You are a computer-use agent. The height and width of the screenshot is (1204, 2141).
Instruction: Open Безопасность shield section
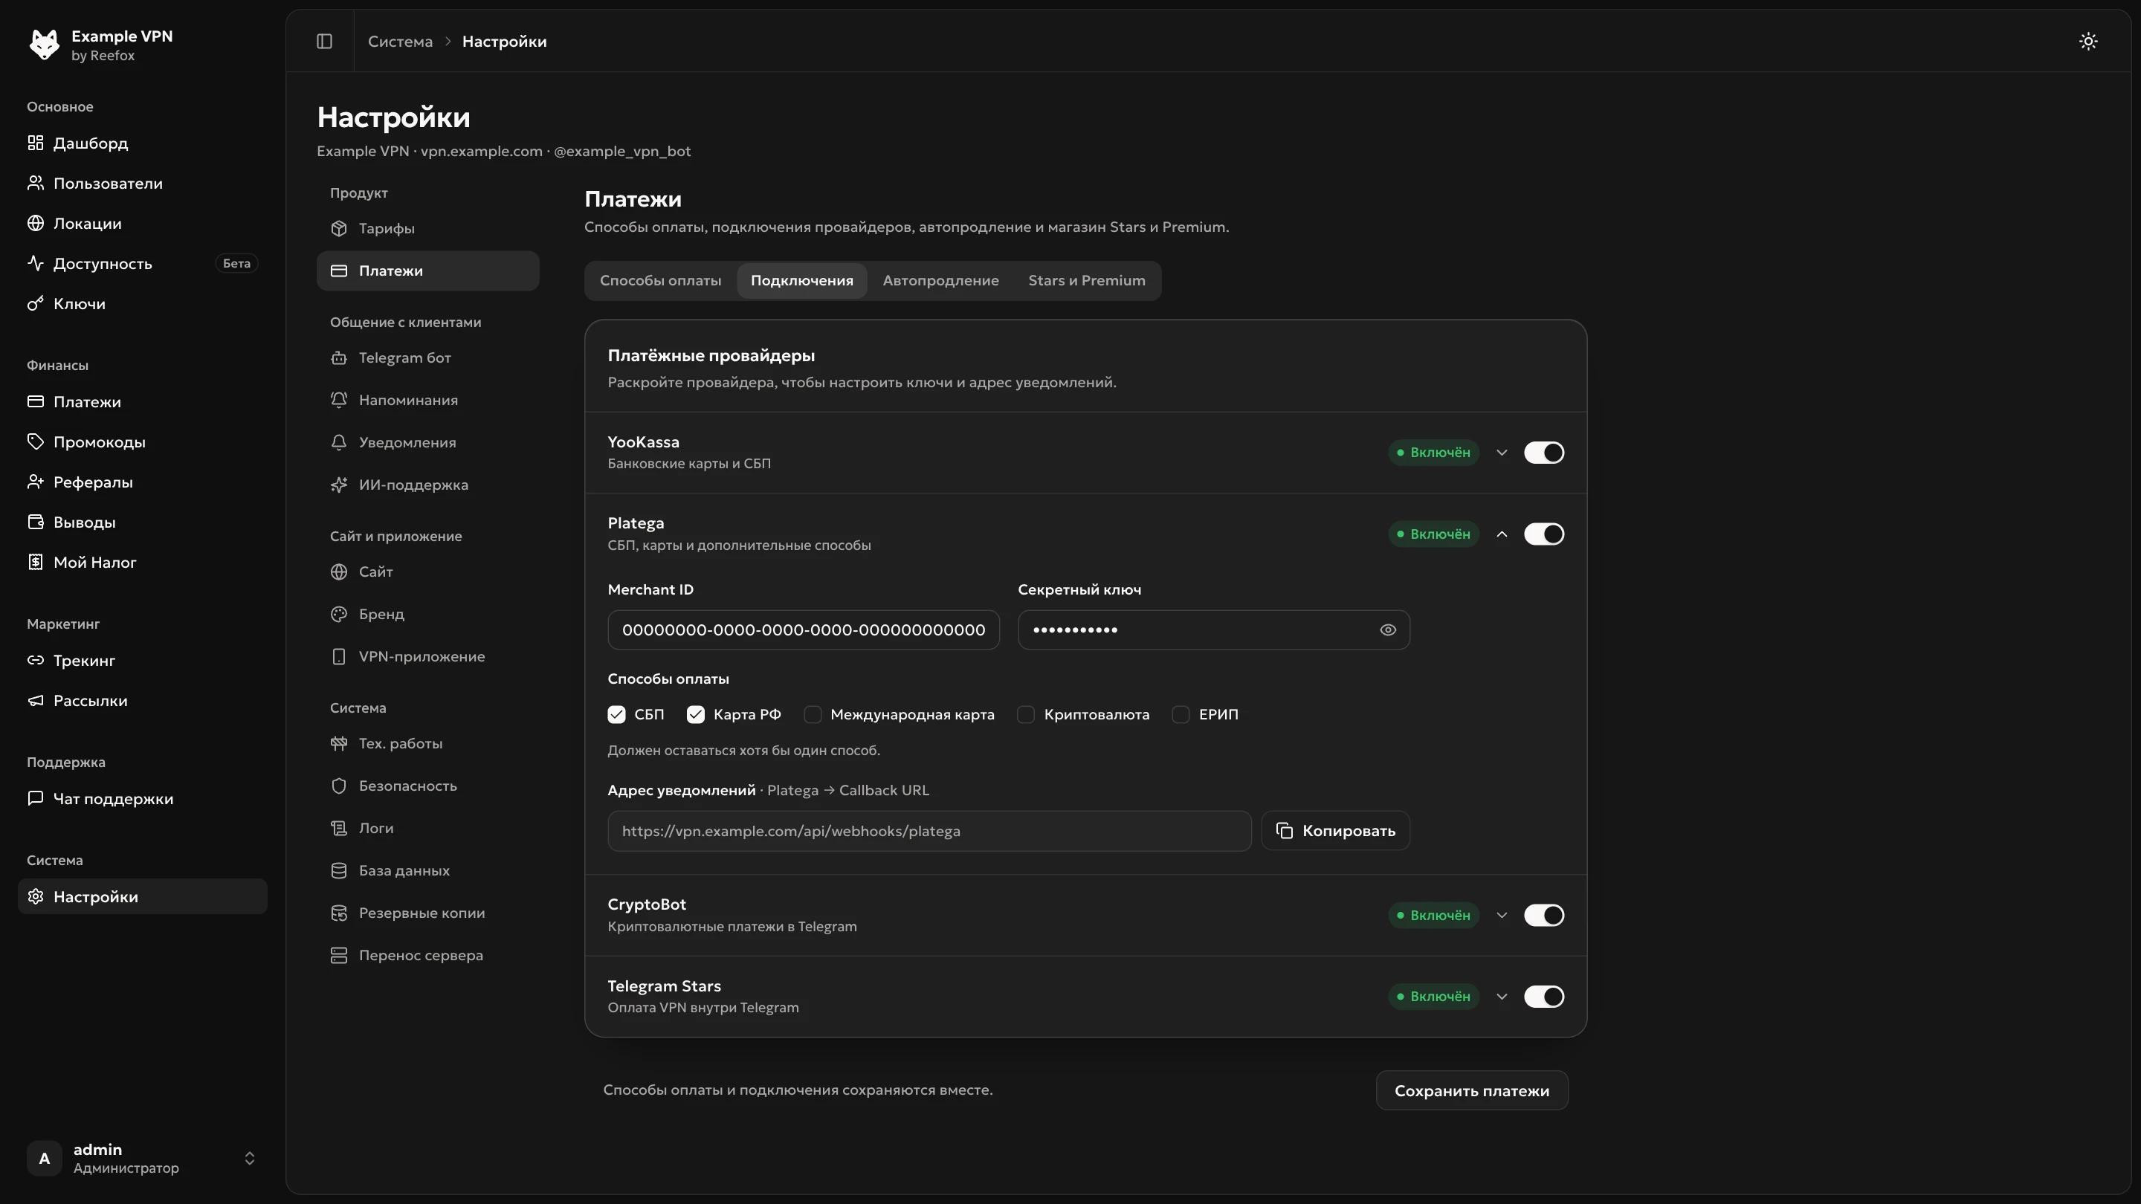coord(428,786)
